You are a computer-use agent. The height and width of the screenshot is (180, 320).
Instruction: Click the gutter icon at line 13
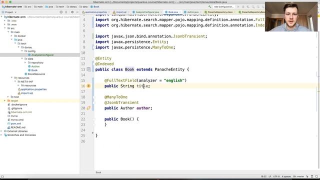[88, 69]
